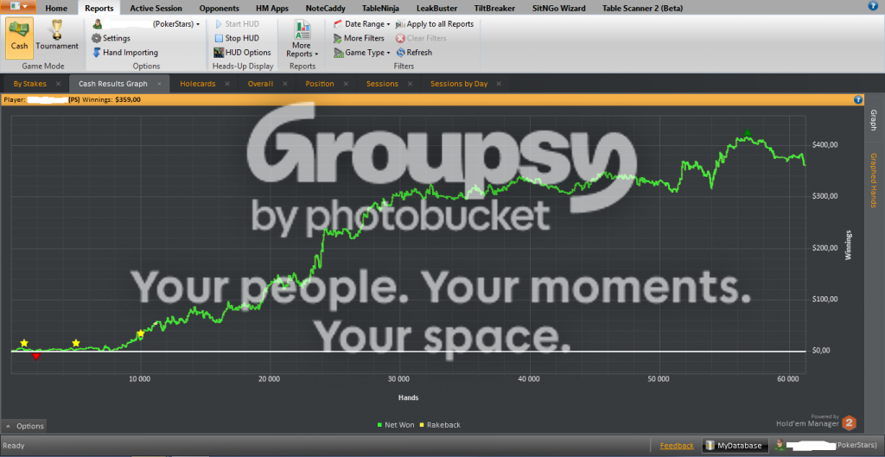Open the application menu button

pos(19,7)
